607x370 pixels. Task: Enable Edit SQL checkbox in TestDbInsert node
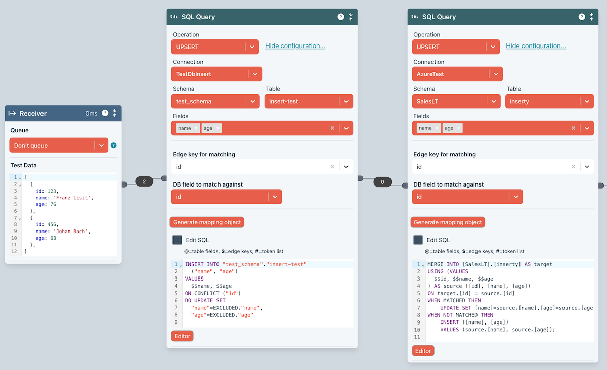tap(177, 240)
